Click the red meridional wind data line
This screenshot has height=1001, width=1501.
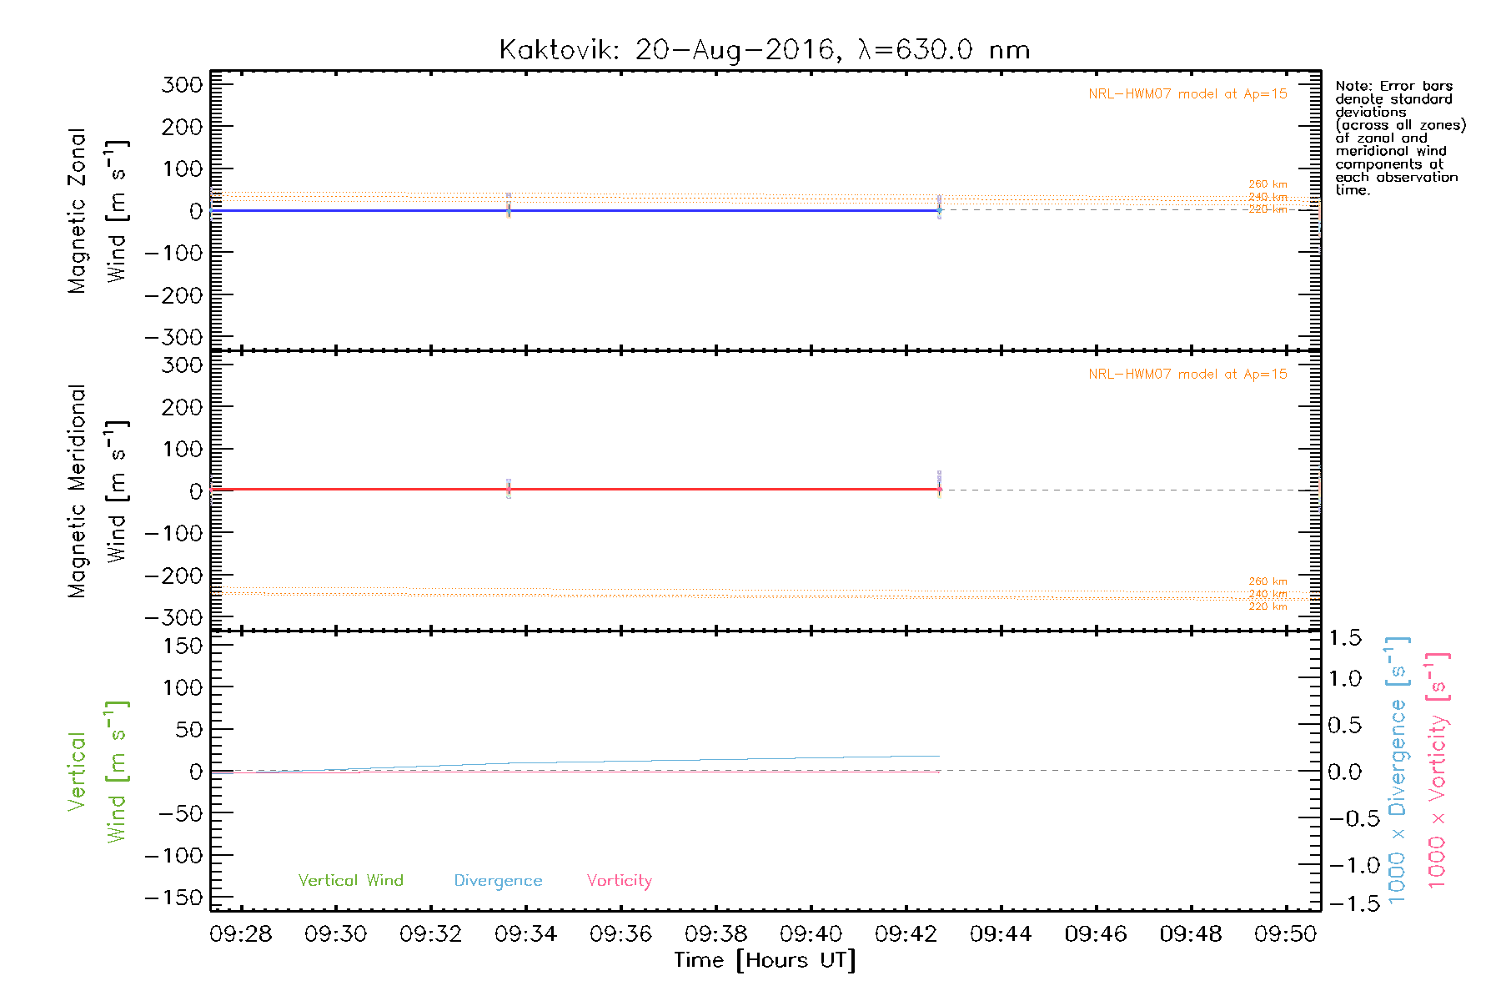tap(575, 490)
